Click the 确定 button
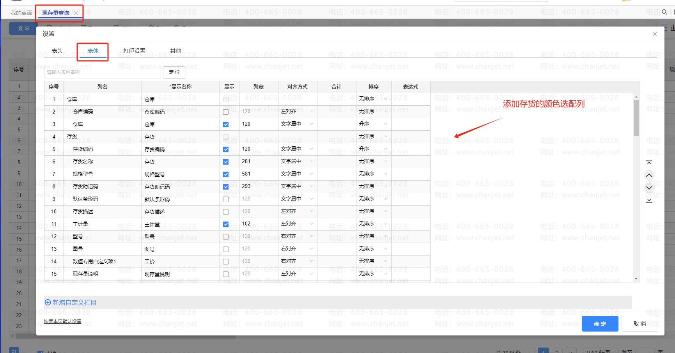Image resolution: width=675 pixels, height=353 pixels. [x=600, y=324]
